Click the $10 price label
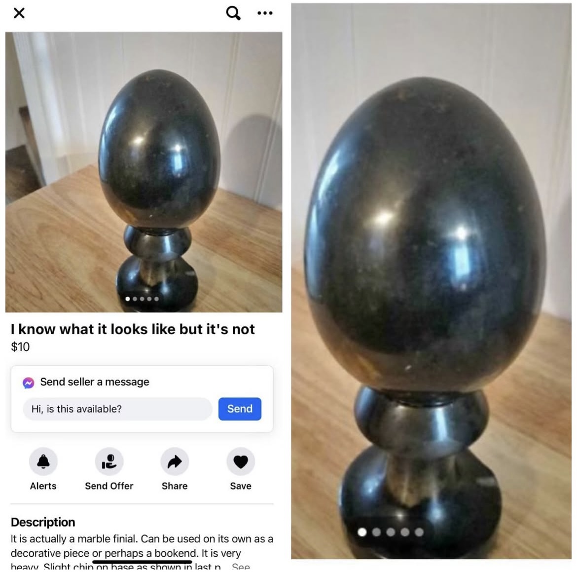This screenshot has height=572, width=577. point(20,346)
